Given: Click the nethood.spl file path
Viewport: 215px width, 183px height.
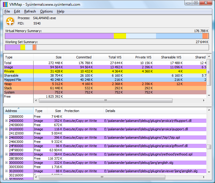Looking at the screenshot, I should point(148,154).
